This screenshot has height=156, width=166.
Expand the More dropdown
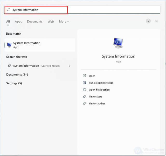[x=64, y=22]
